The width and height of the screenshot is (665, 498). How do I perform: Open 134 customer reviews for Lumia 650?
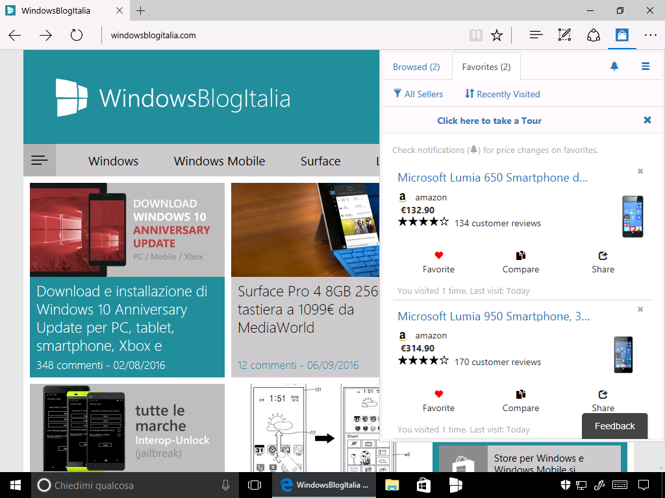pos(498,223)
